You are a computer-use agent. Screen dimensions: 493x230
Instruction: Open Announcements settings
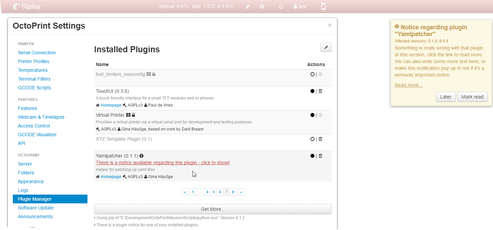pyautogui.click(x=35, y=217)
